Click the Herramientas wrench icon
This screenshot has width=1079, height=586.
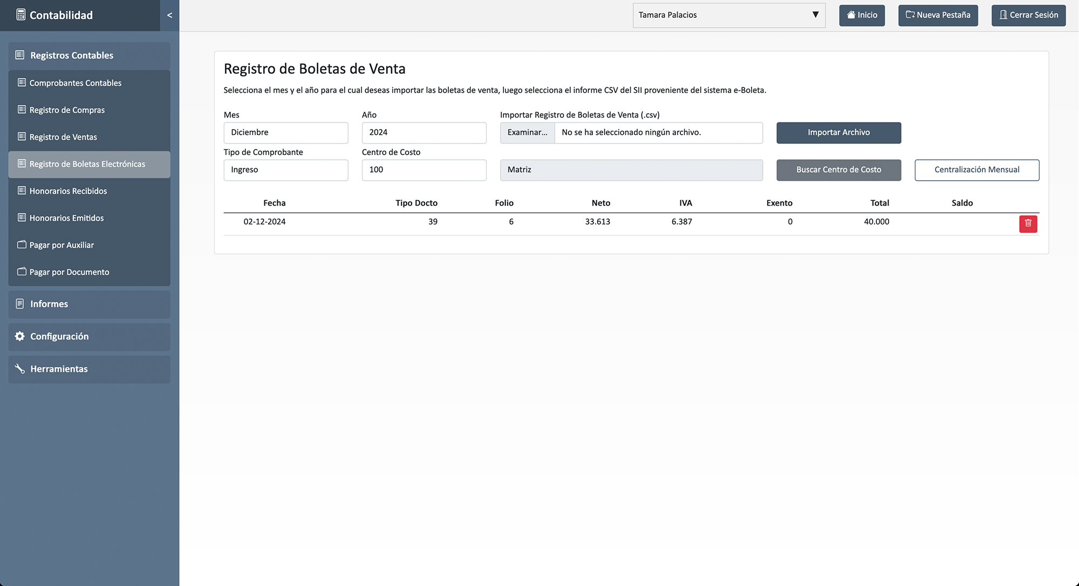(20, 369)
